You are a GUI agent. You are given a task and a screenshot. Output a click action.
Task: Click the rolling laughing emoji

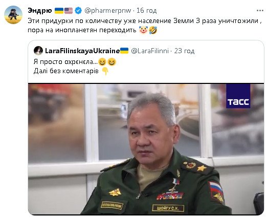point(153,30)
